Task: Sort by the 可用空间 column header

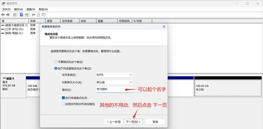Action: click(x=125, y=21)
